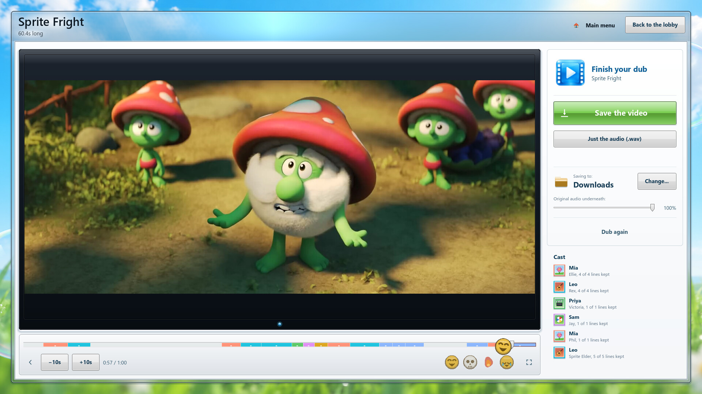The width and height of the screenshot is (702, 394).
Task: Click the video preview frame
Action: (280, 187)
